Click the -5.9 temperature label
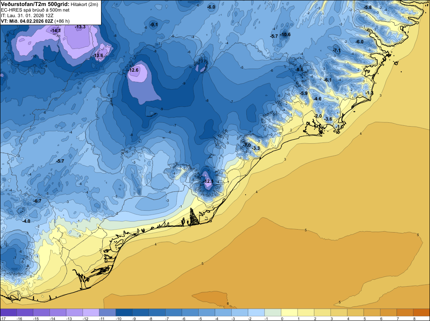430x321 pixels. point(303,93)
